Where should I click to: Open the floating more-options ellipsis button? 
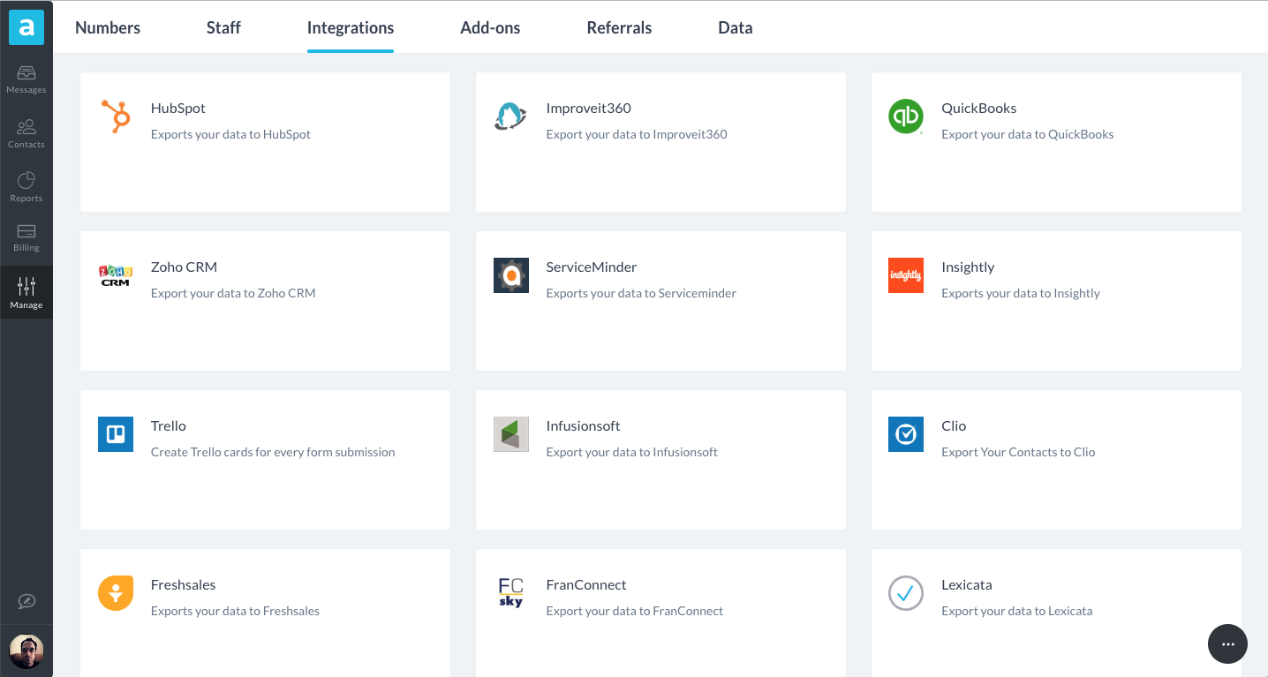pos(1227,644)
